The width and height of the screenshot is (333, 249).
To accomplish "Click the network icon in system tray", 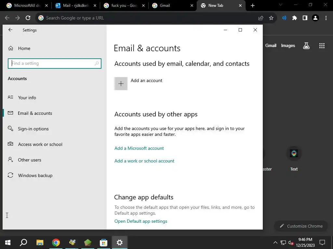I will pos(283,243).
